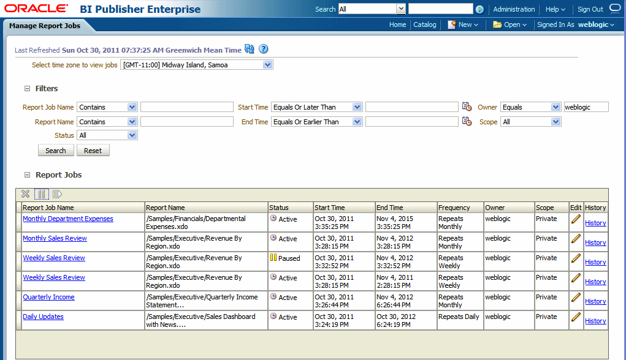
Task: Edit Monthly Sales Review using its pencil icon
Action: 576,239
